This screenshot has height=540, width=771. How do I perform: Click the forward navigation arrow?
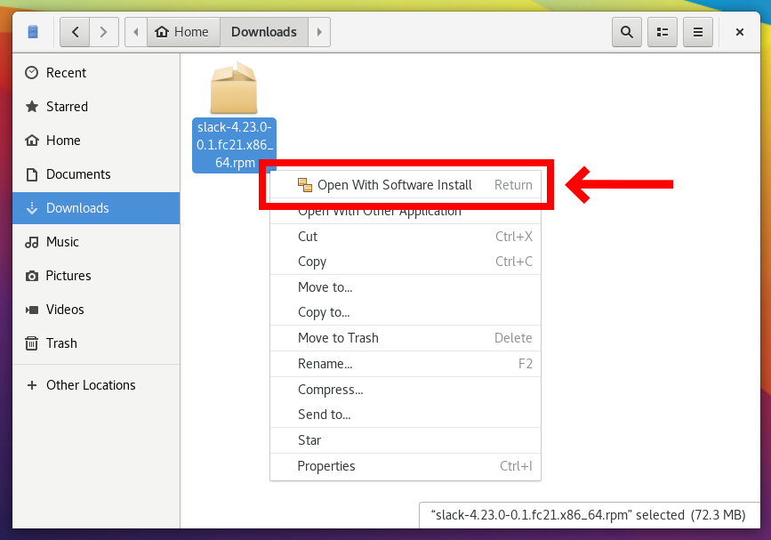(x=104, y=32)
